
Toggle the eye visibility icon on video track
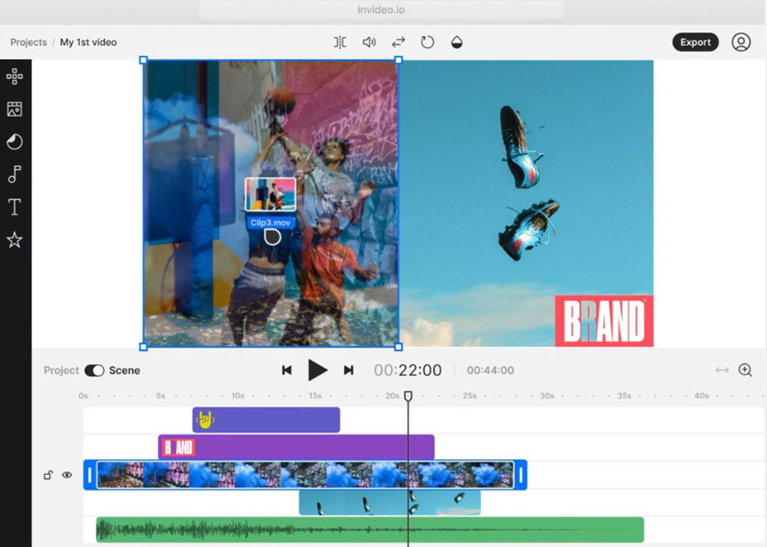click(x=68, y=475)
